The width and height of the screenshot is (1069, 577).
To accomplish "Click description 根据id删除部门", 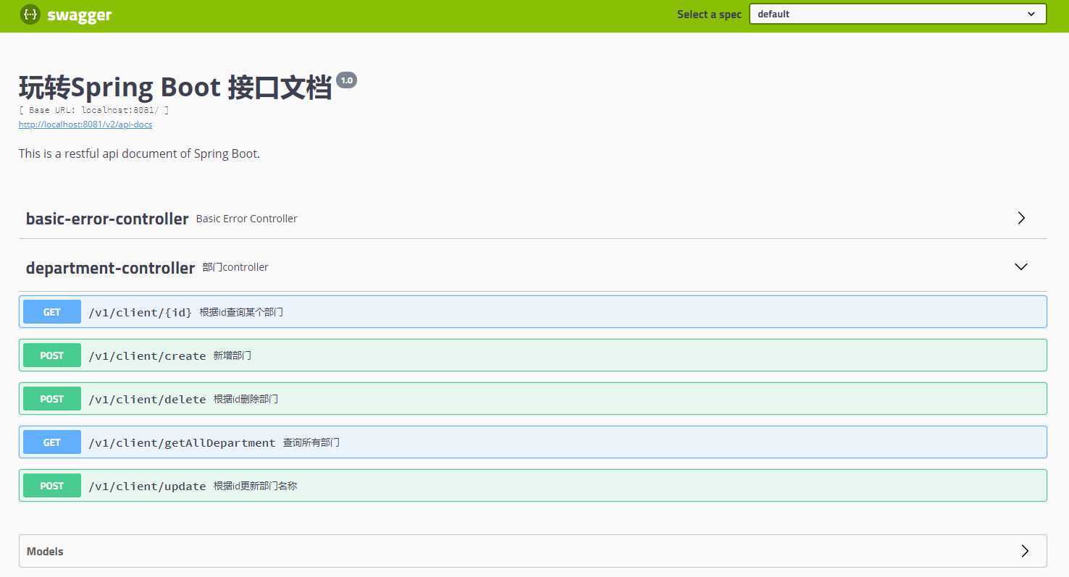I will (246, 399).
